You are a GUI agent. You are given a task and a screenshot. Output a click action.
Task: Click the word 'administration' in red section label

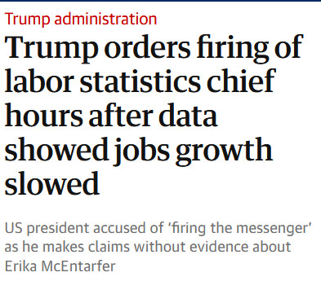coord(105,19)
